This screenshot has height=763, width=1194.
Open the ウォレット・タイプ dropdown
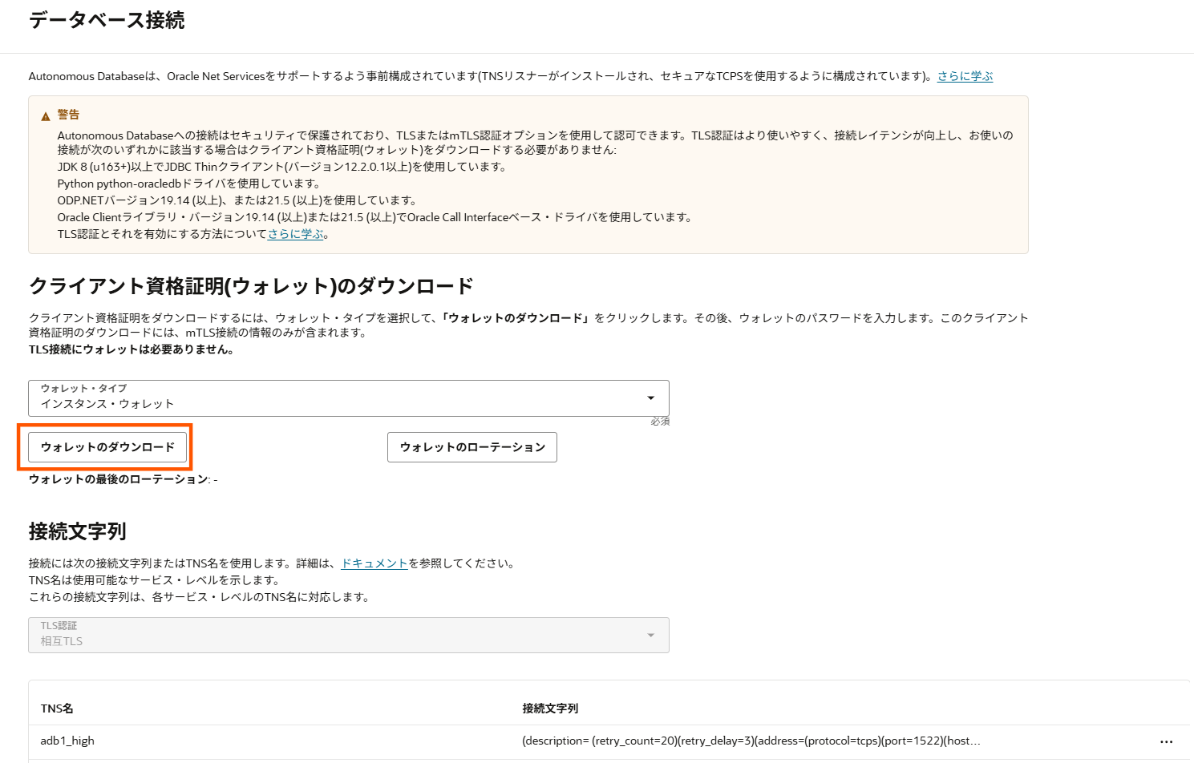pyautogui.click(x=349, y=398)
